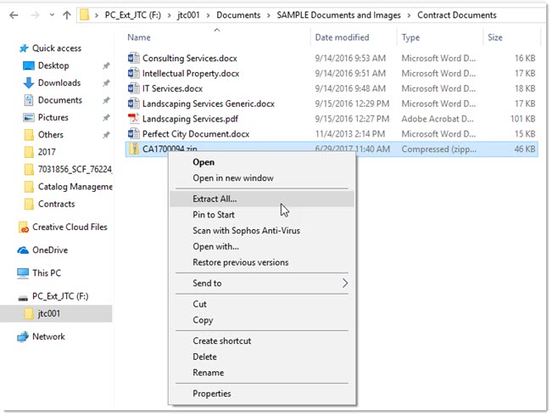Open the recent locations dropdown arrow

52,15
